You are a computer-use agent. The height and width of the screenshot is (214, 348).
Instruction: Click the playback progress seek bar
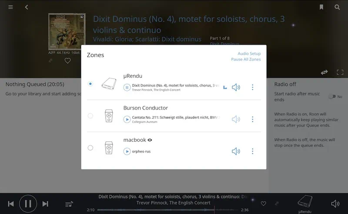[x=167, y=210]
